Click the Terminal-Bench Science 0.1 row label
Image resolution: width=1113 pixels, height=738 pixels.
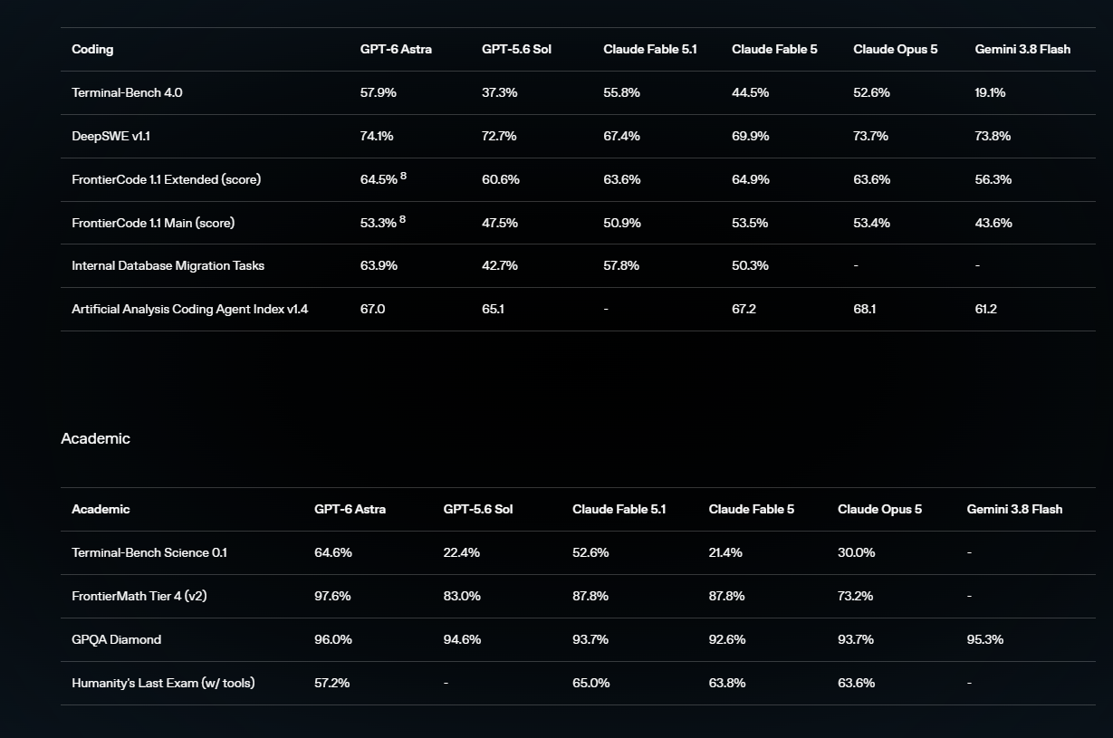[149, 552]
